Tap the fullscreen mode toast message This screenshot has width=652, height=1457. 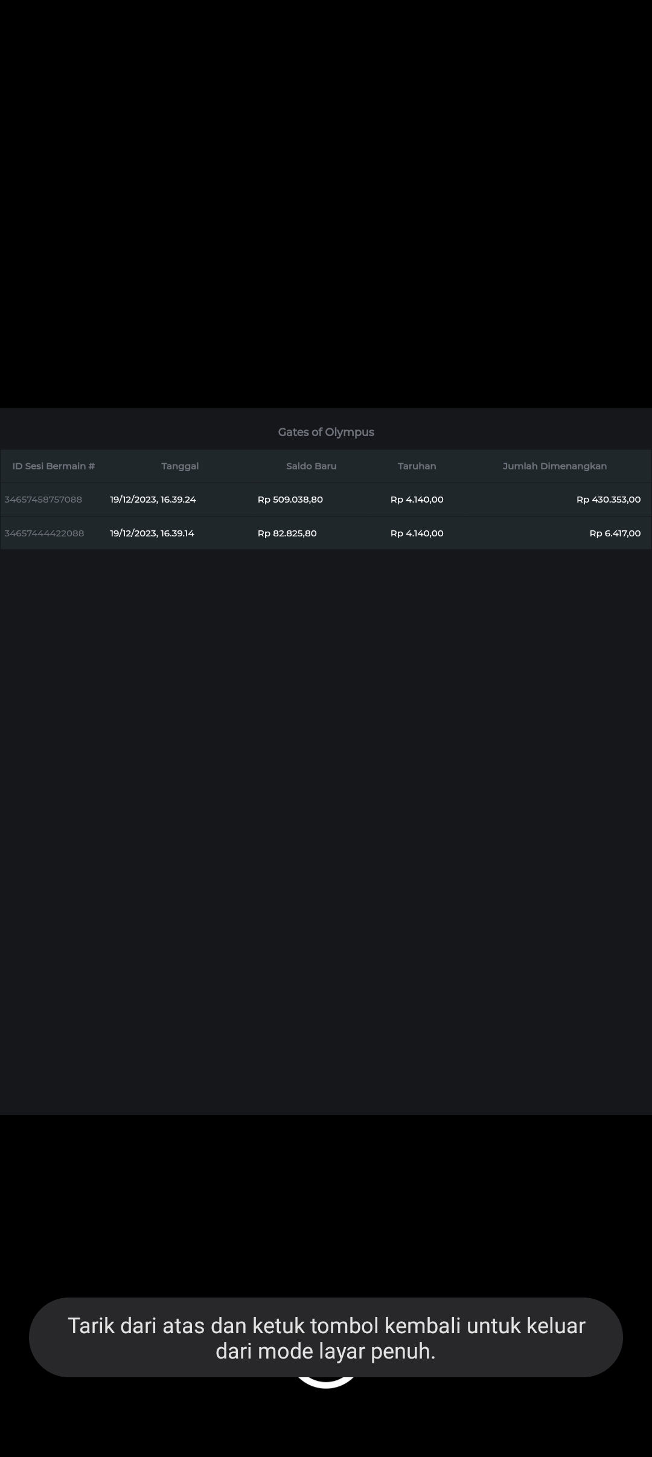click(326, 1337)
